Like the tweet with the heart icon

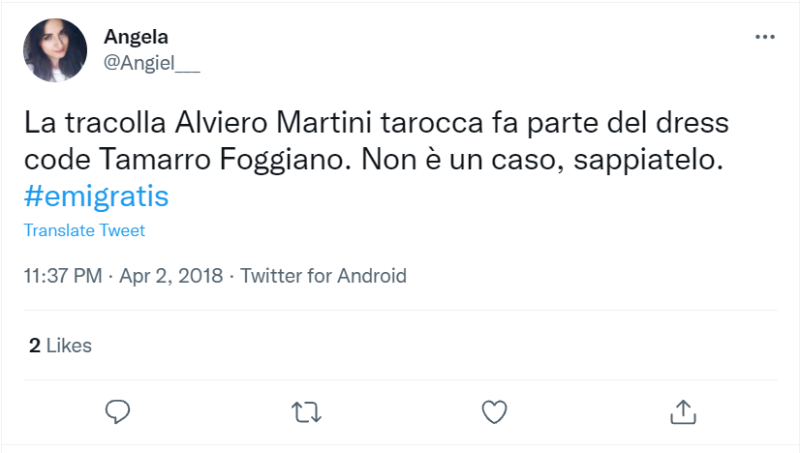click(x=495, y=411)
